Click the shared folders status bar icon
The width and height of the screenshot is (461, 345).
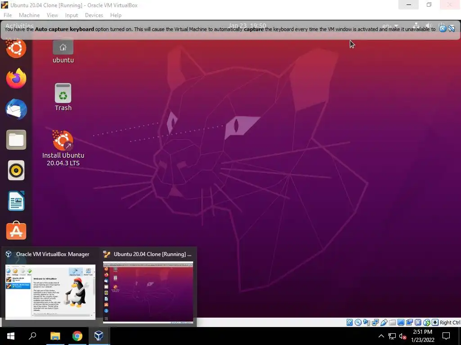point(392,323)
